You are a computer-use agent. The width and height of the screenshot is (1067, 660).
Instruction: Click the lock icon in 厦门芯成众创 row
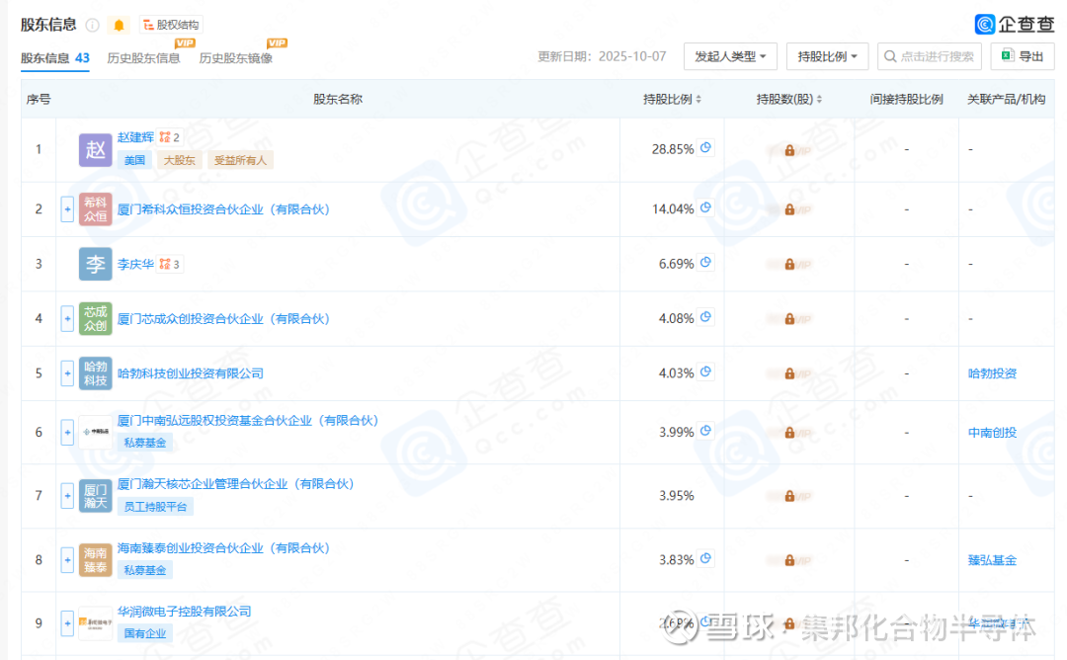point(789,318)
